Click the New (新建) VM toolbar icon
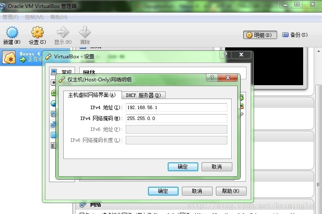 [12, 32]
